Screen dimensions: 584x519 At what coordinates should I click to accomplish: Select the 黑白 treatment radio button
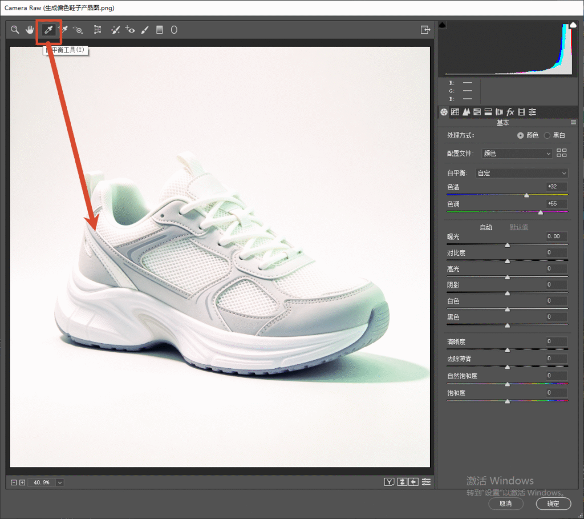coord(547,135)
